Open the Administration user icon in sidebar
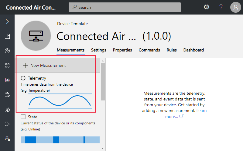The height and width of the screenshot is (151, 243). 7,138
